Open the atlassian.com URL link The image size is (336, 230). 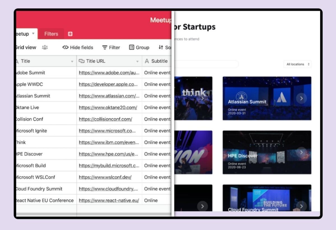(109, 96)
